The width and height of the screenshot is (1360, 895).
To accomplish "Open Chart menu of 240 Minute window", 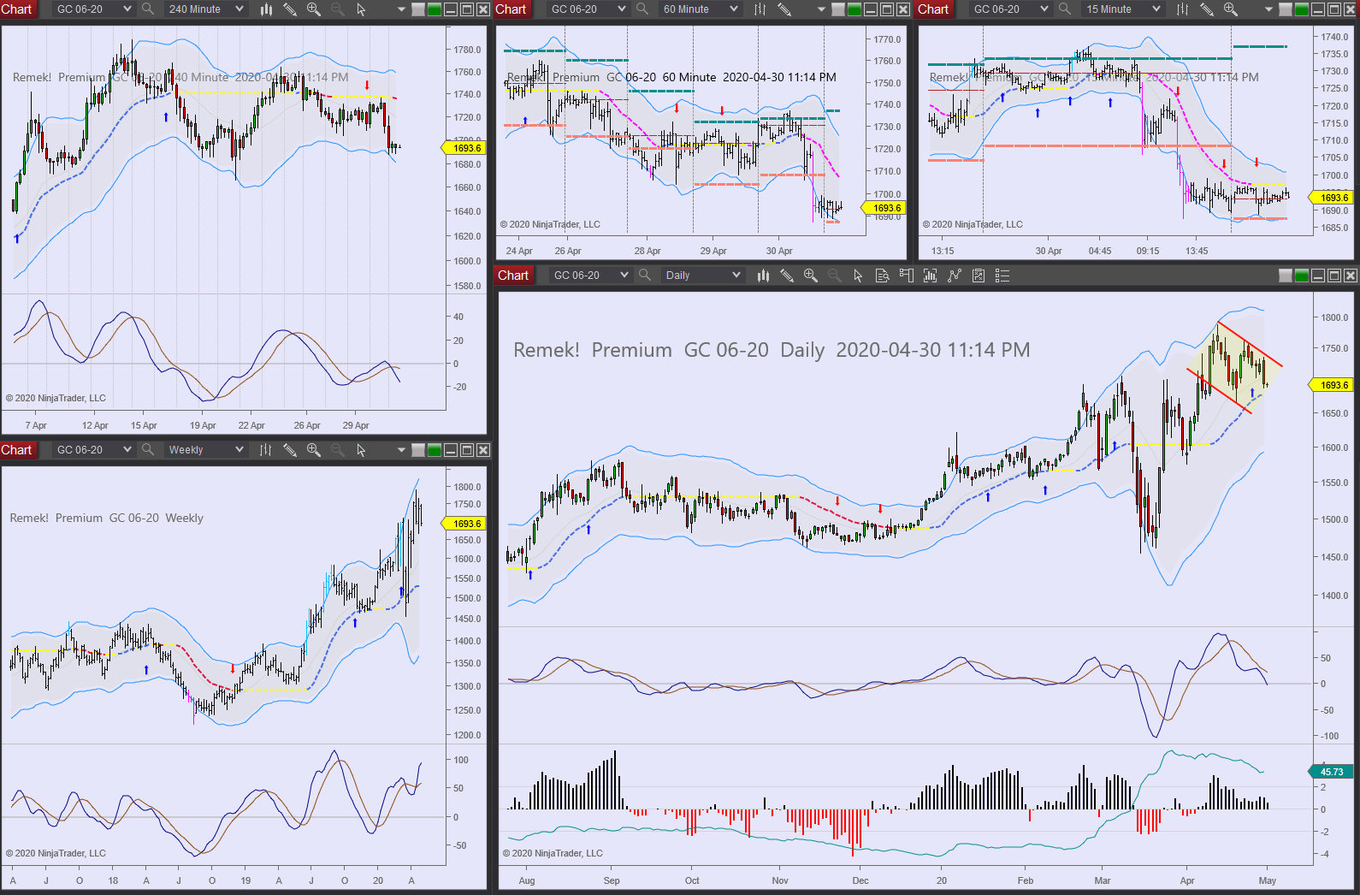I will tap(17, 9).
